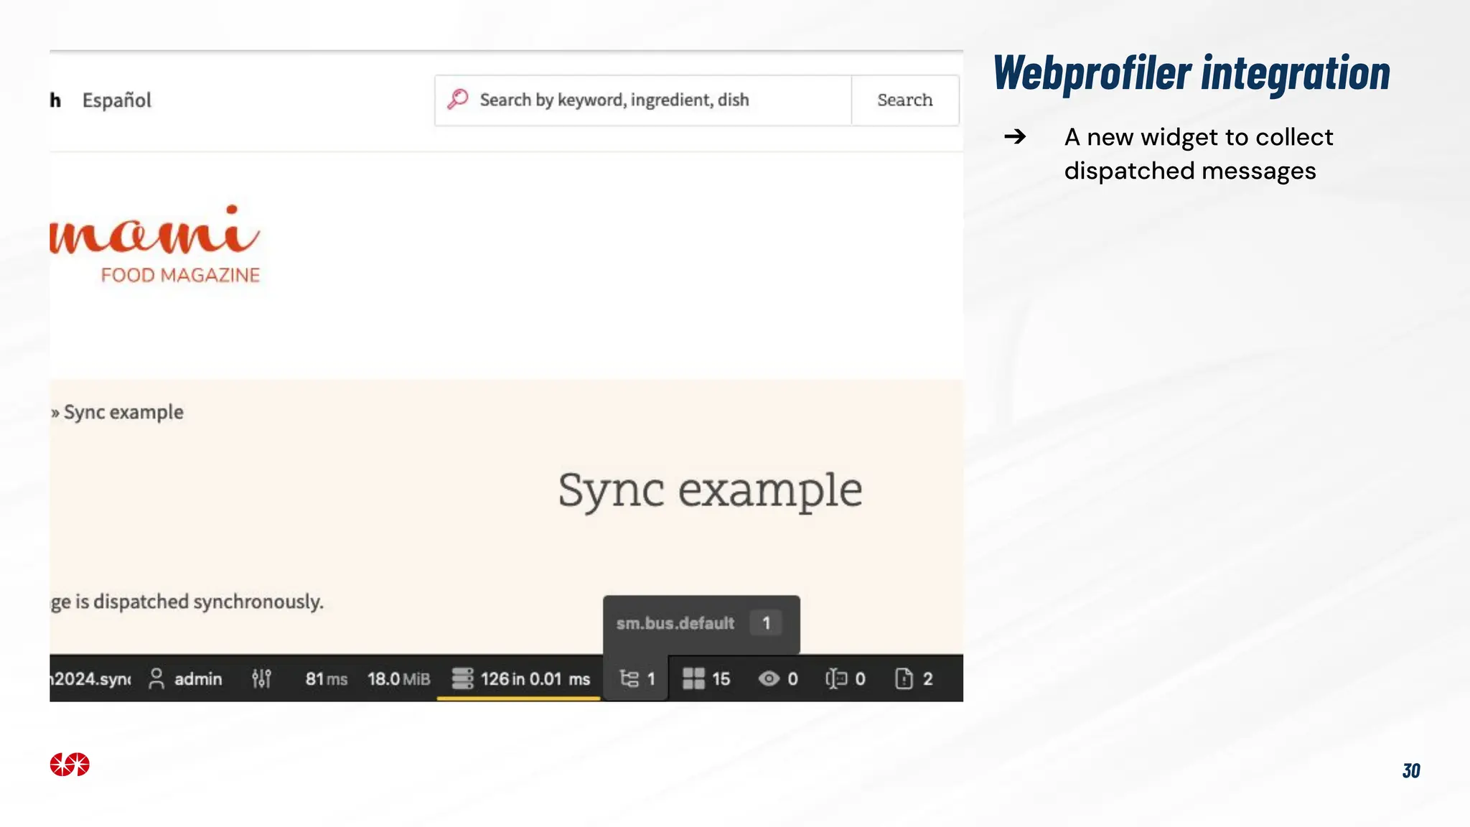Click the Sync example breadcrumb

[x=123, y=412]
